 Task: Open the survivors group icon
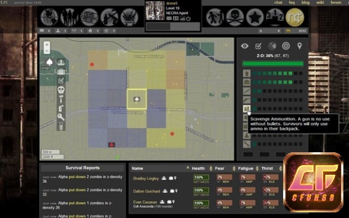(69, 17)
